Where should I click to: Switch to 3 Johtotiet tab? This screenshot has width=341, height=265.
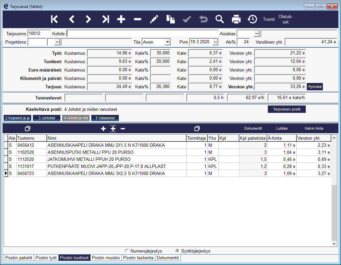(47, 118)
